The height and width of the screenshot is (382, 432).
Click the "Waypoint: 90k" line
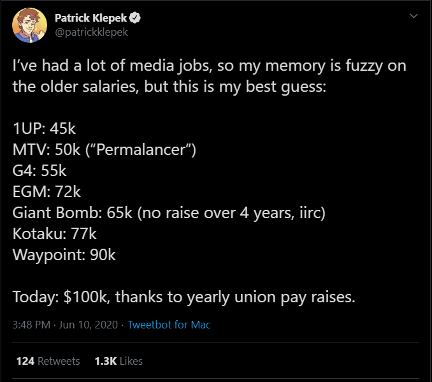64,254
